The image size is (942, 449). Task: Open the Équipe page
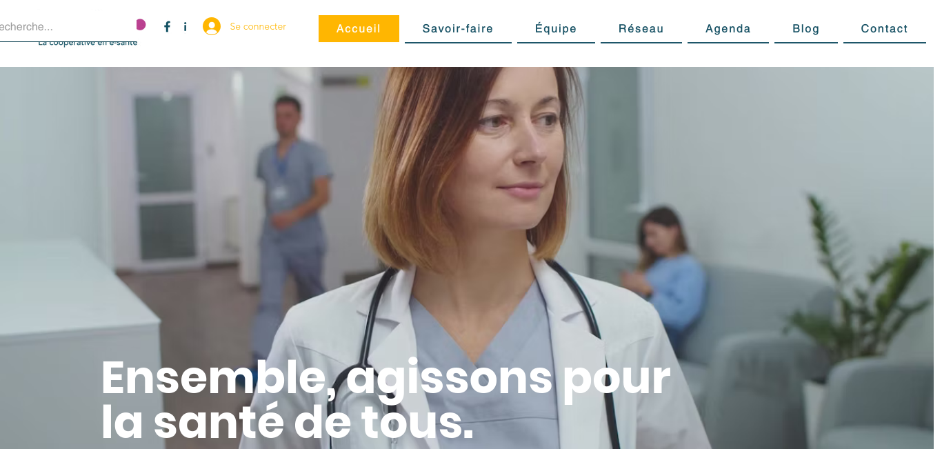coord(556,28)
